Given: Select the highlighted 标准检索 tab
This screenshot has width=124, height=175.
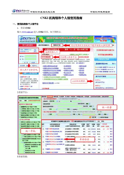Looking at the screenshot, I should tap(50, 96).
